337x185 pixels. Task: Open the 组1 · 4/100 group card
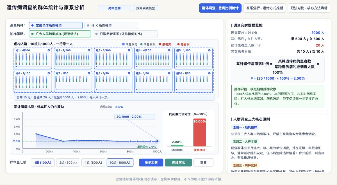[33, 58]
